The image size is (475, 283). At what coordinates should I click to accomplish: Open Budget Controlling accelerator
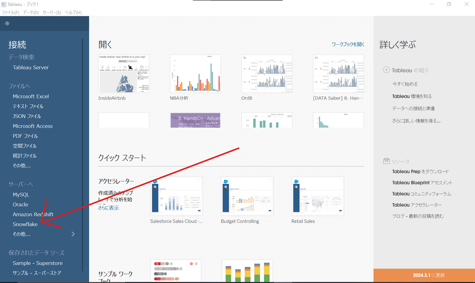pos(247,196)
